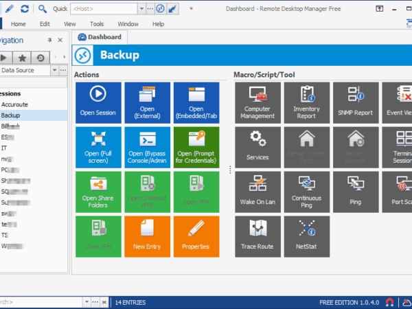
Task: Click the ellipsis button beside Data Source
Action: (x=63, y=70)
